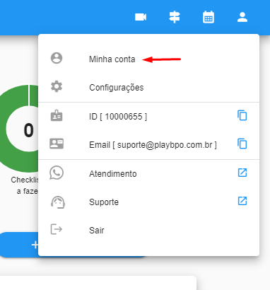Click the ID badge icon
270x290 pixels.
pos(57,115)
